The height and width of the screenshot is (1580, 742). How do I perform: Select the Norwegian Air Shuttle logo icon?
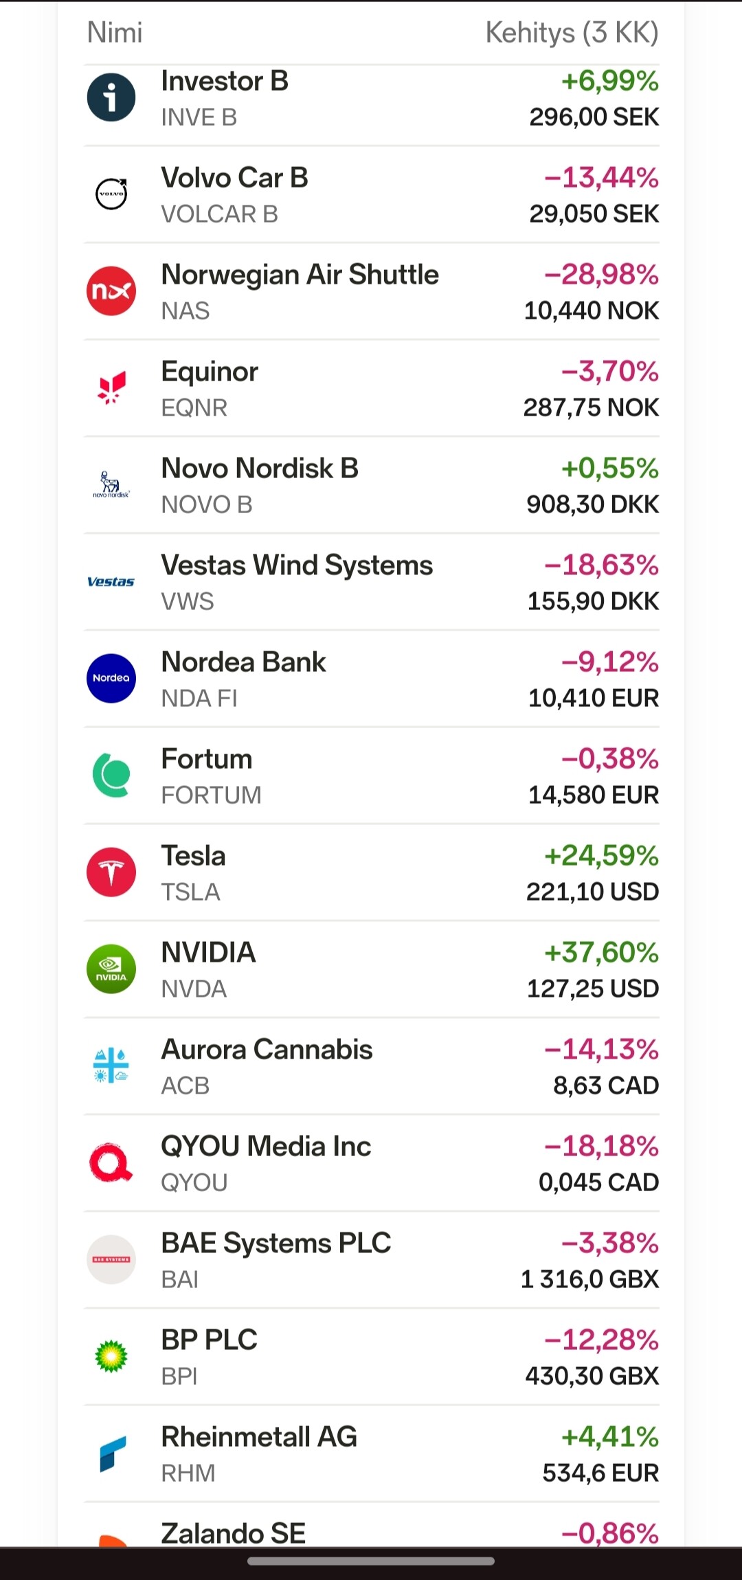[x=111, y=291]
